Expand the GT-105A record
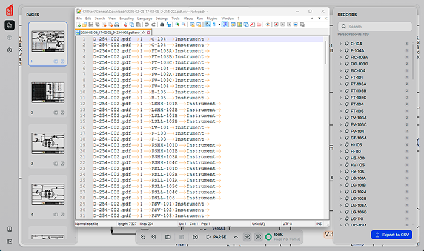Viewport: 424px width, 251px height. (340, 138)
